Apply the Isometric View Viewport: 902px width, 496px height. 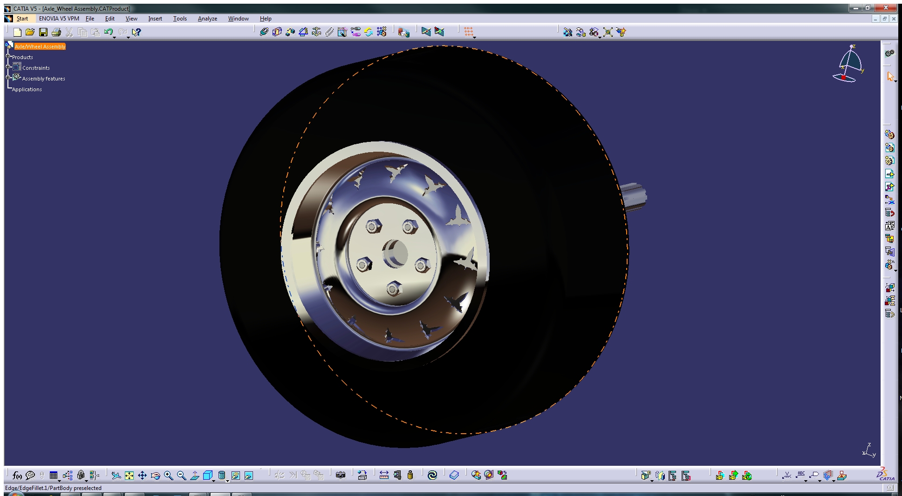[207, 475]
